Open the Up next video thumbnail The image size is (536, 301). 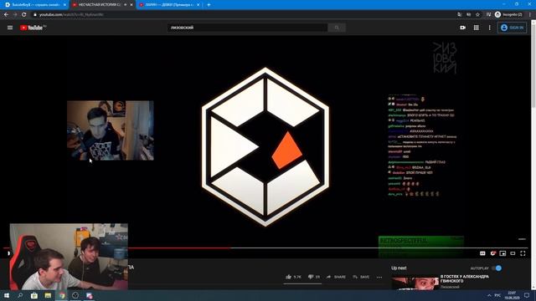pyautogui.click(x=415, y=283)
